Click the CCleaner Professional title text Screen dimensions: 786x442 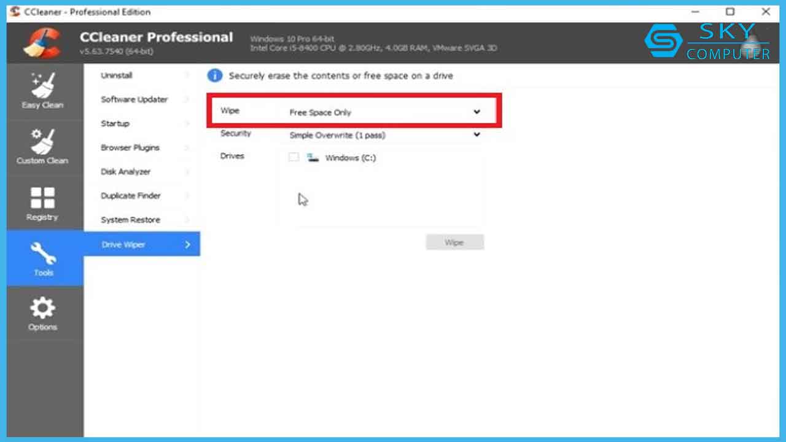click(x=156, y=37)
